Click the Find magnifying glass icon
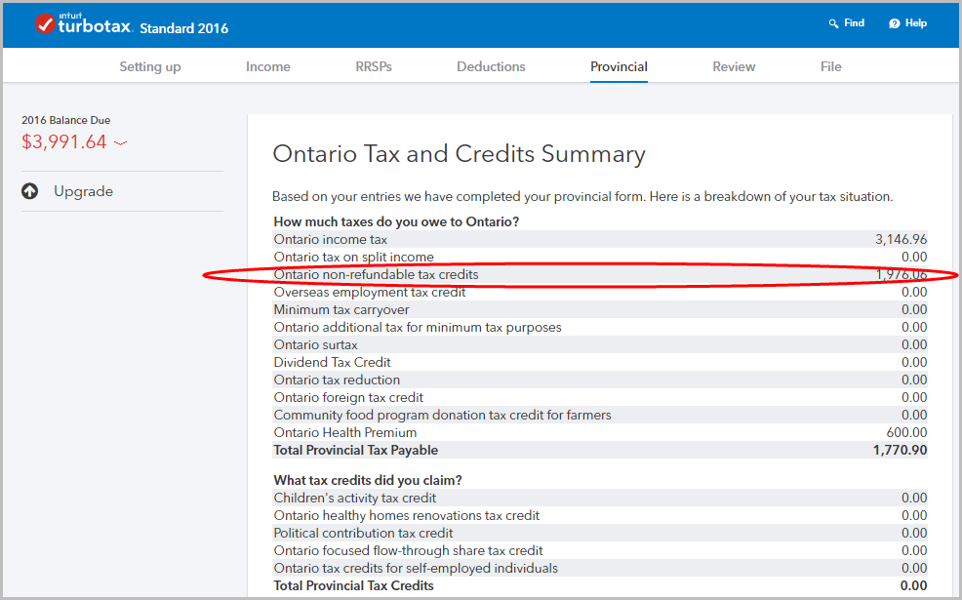This screenshot has width=962, height=600. (x=833, y=23)
